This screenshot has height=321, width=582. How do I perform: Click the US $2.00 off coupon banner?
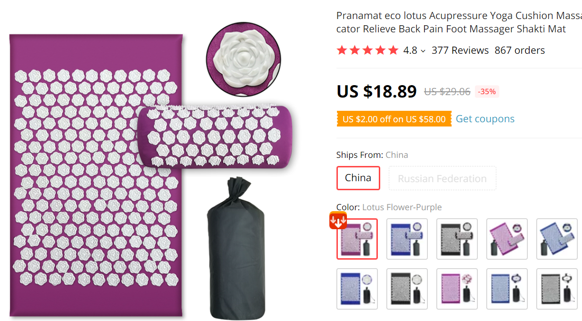[x=394, y=119]
